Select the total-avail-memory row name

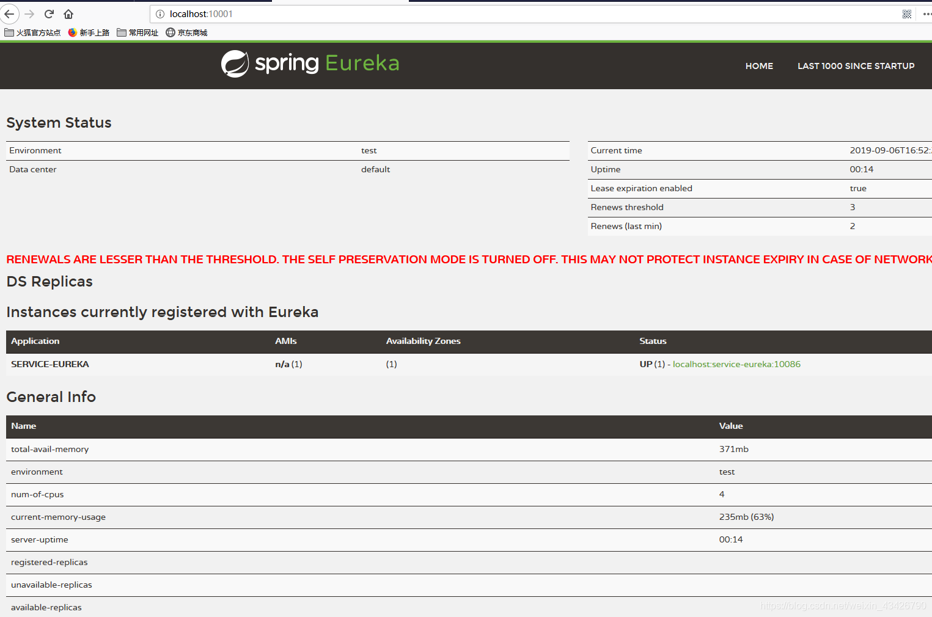tap(50, 449)
